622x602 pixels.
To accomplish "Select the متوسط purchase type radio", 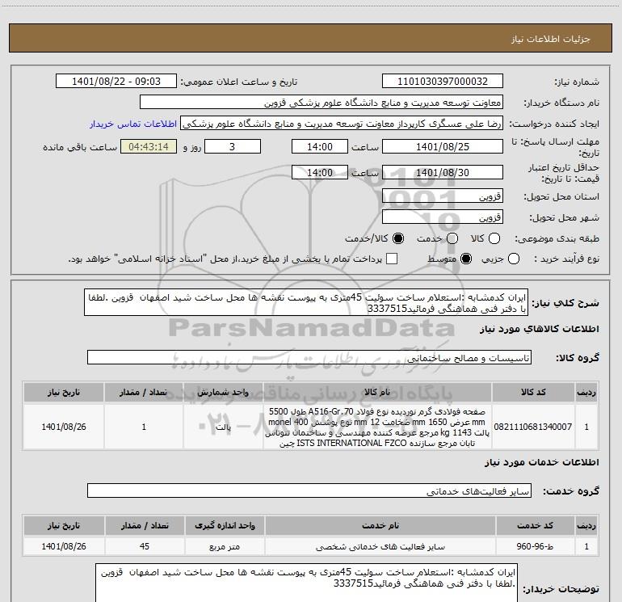I will click(466, 259).
